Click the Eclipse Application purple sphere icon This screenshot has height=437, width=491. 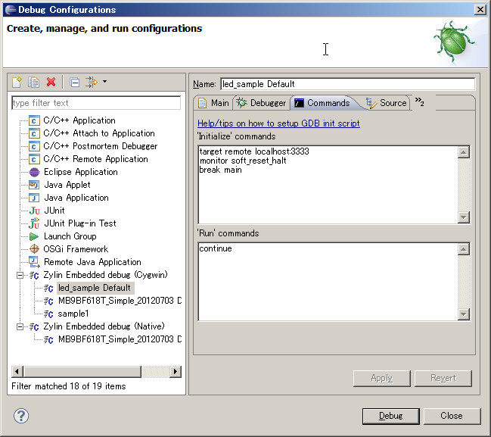coord(34,172)
